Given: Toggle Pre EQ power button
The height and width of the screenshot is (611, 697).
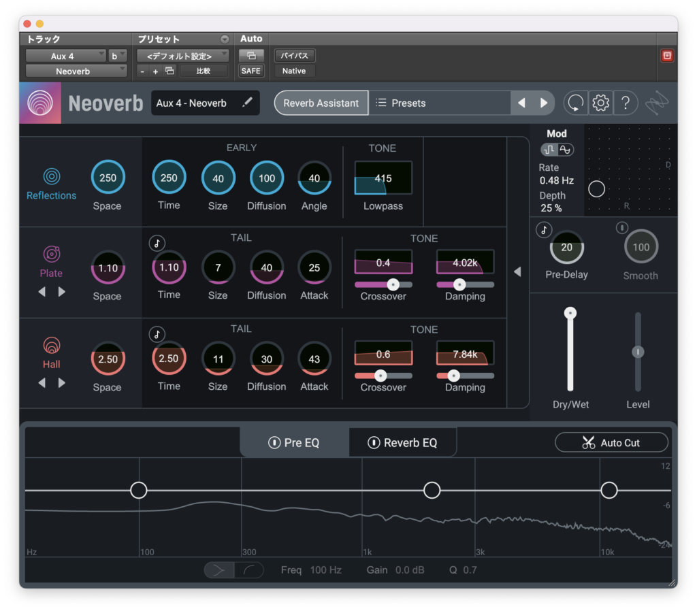Looking at the screenshot, I should (274, 442).
